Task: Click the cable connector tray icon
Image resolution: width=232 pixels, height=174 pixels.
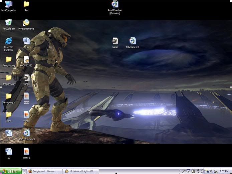Action: (184, 171)
